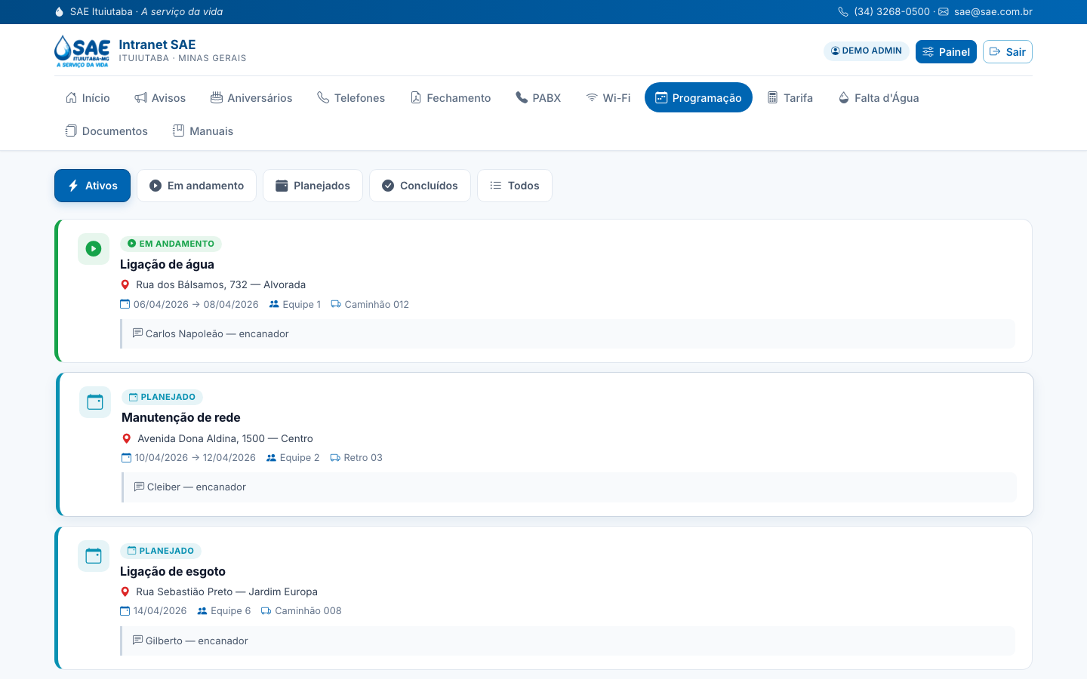Click the water drop icon in top blue bar
The width and height of the screenshot is (1087, 679).
coord(60,12)
